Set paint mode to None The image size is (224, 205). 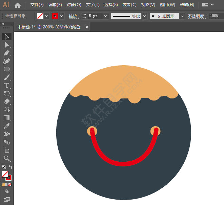[10, 185]
